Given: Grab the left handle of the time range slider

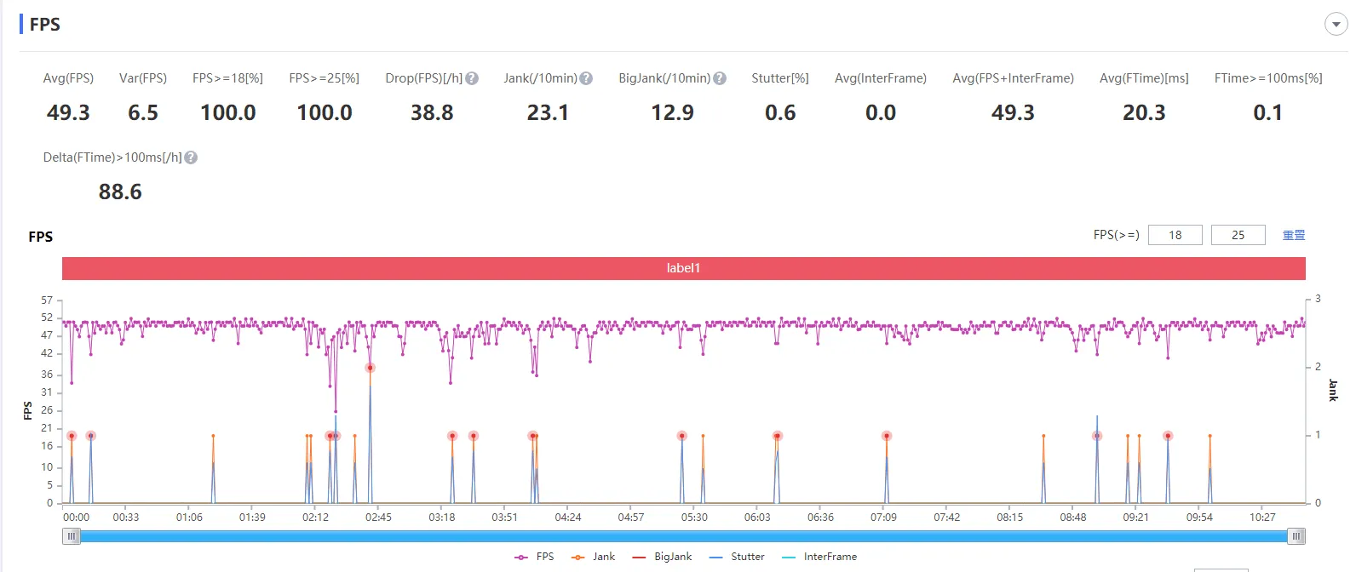Looking at the screenshot, I should click(x=72, y=536).
